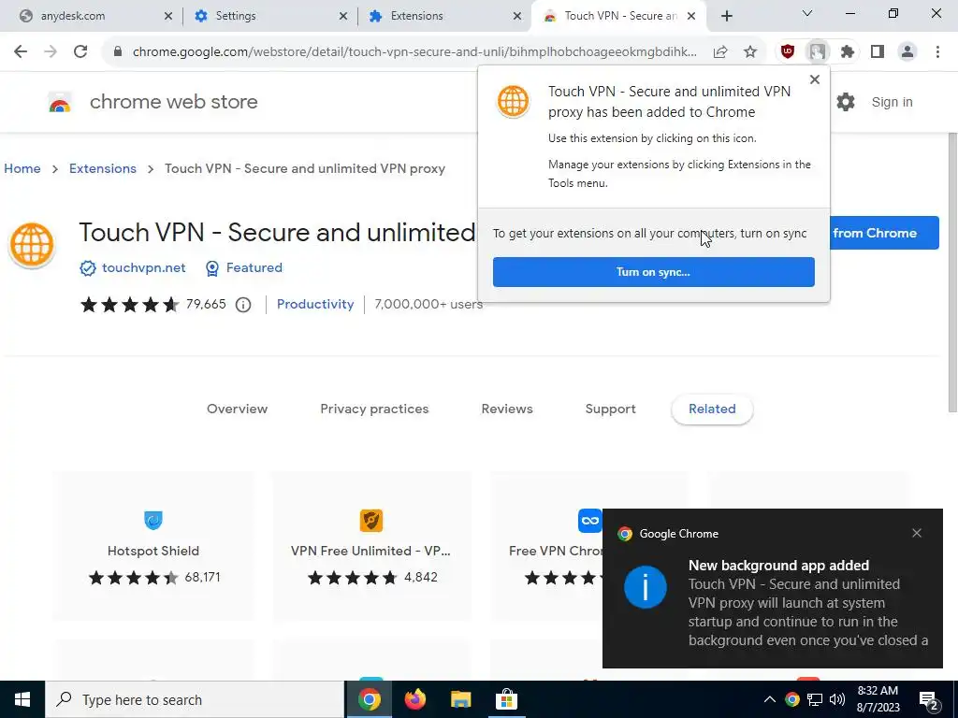
Task: Close the Extensions tab
Action: 517,17
